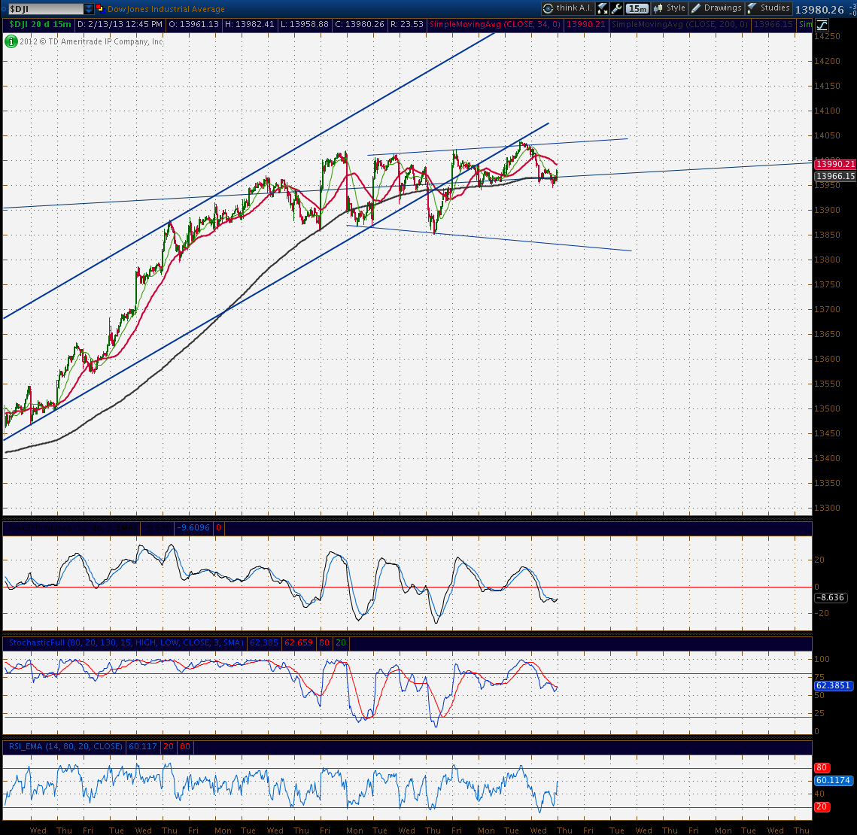Click the red 80 overbought bubble on RSI axis
Viewport: 857px width, 835px height.
(822, 768)
